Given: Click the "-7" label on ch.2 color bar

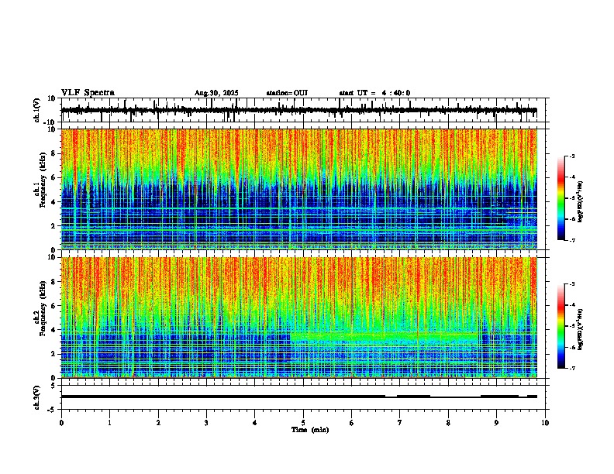Looking at the screenshot, I should tap(571, 369).
